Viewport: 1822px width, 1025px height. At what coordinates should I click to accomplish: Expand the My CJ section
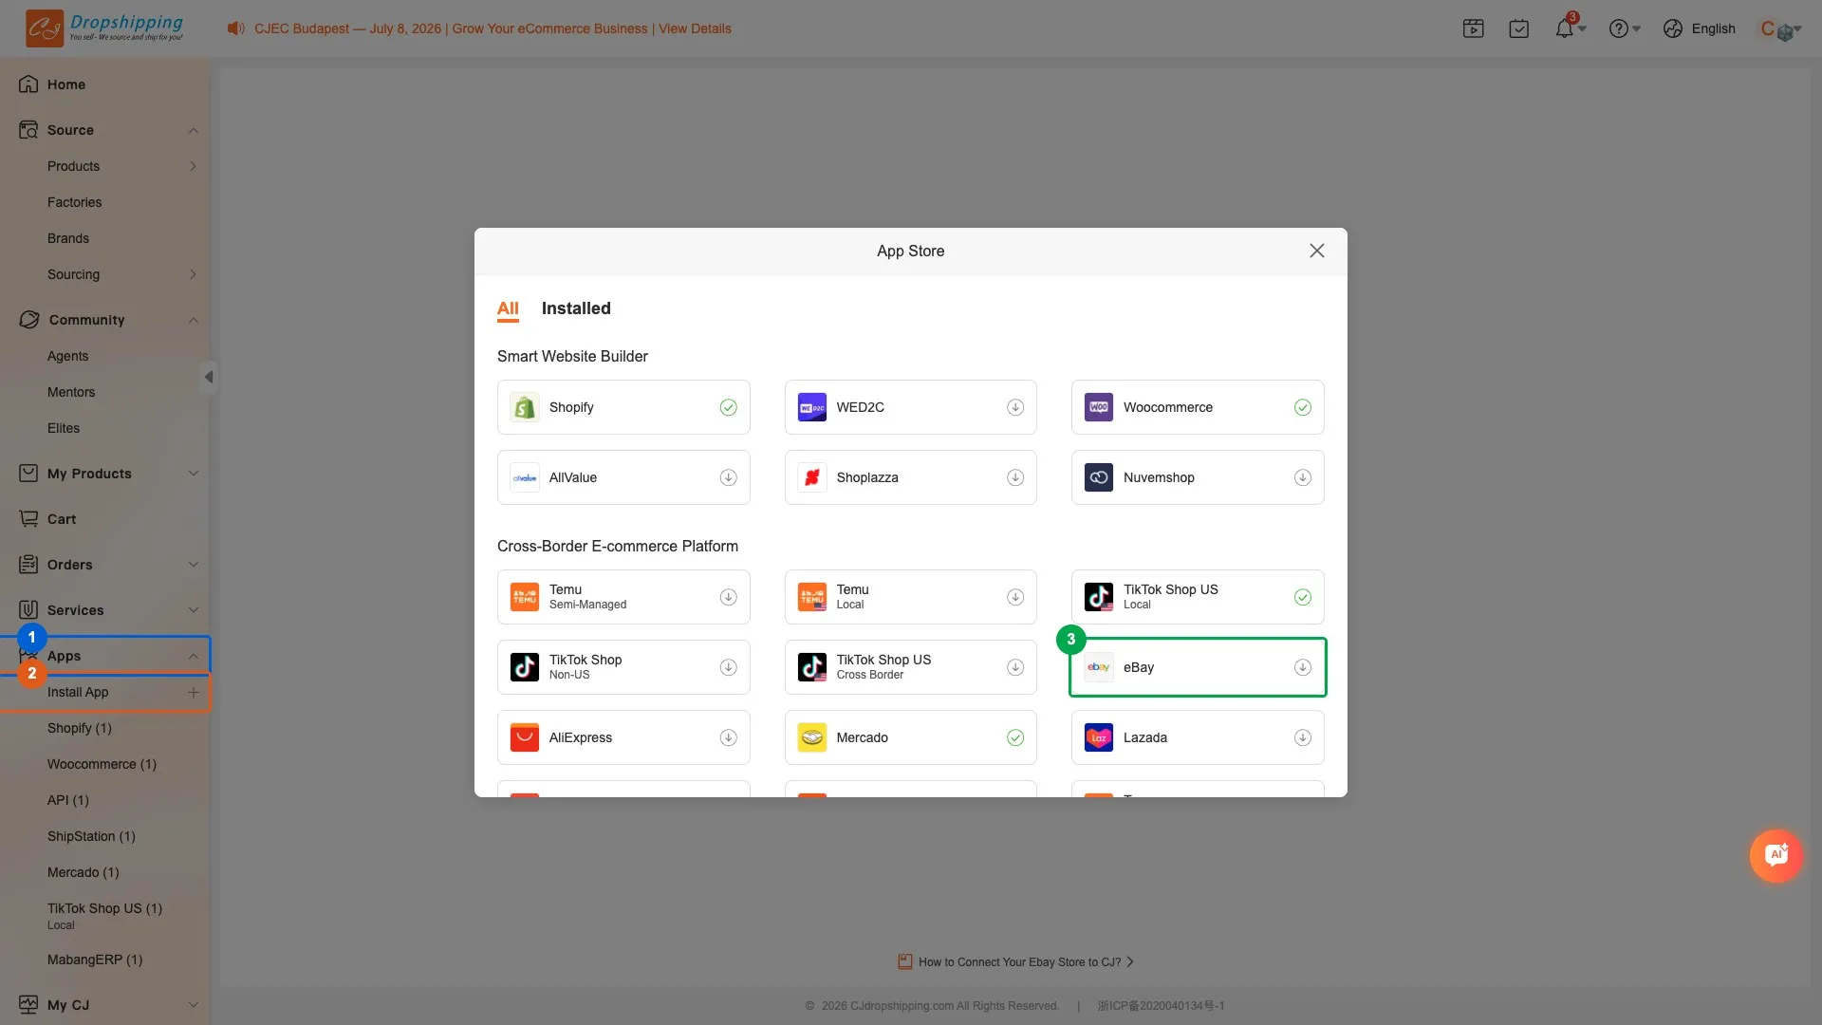(194, 1005)
